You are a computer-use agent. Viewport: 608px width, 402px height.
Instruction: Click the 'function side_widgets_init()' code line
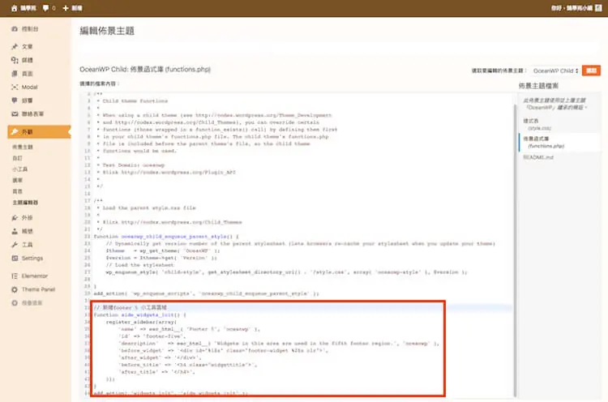pyautogui.click(x=139, y=315)
